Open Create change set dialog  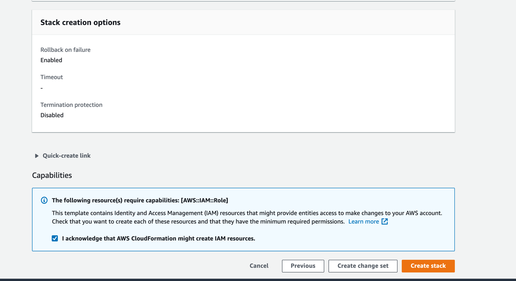[363, 266]
